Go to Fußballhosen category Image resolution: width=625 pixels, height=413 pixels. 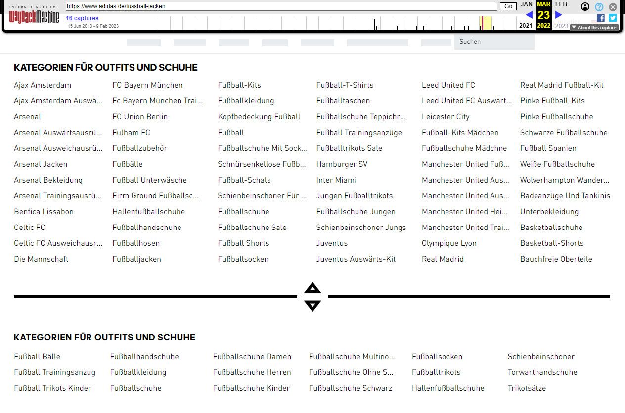coord(136,243)
